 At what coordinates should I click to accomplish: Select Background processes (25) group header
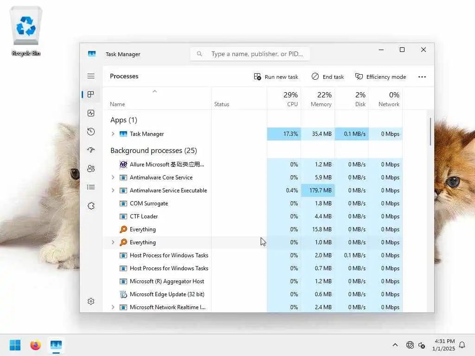pos(154,151)
